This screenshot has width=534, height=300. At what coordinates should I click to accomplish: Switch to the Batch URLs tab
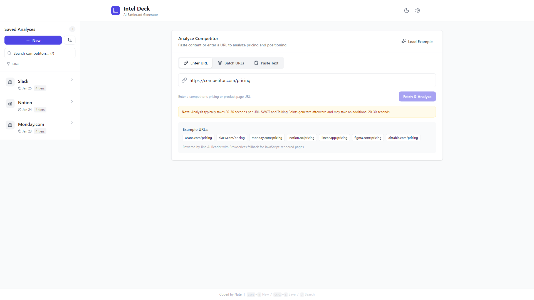click(x=231, y=63)
